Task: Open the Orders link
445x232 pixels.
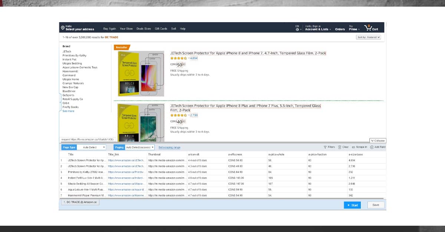Action: tap(340, 29)
